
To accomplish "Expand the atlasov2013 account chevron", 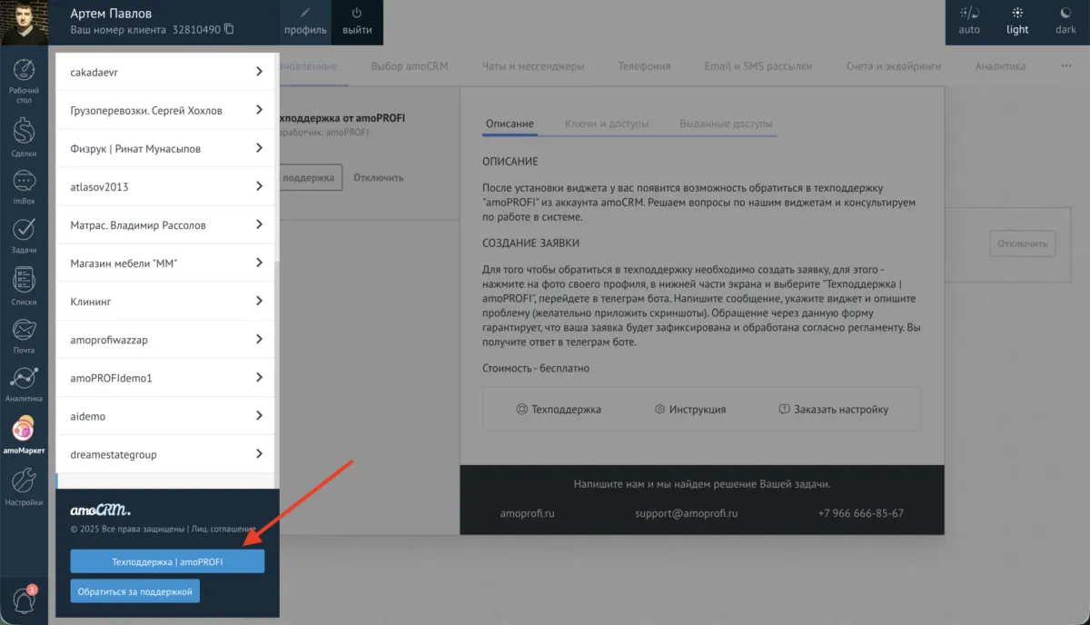I will (x=259, y=186).
